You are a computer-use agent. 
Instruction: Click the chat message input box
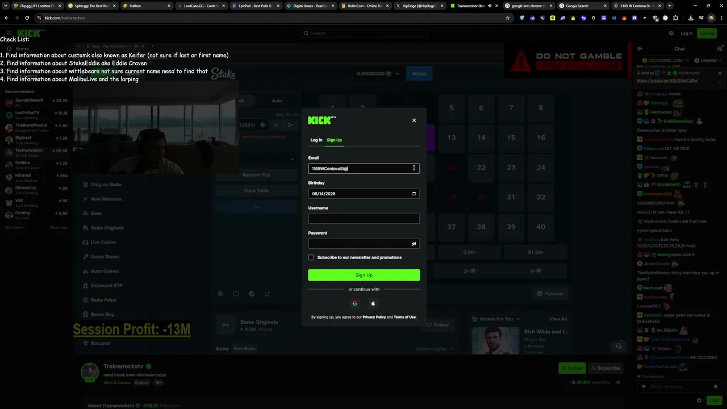pos(679,386)
